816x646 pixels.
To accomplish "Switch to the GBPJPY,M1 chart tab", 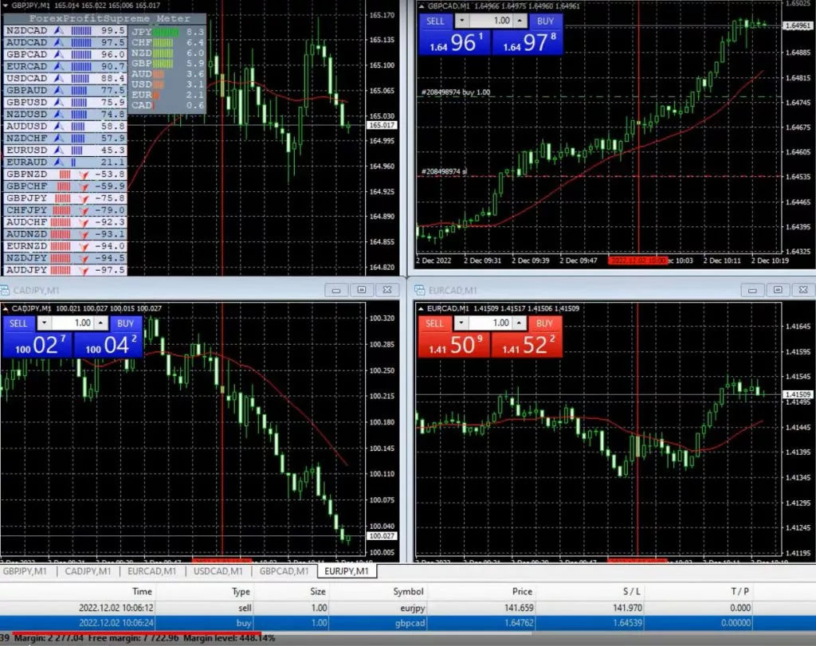I will [x=29, y=570].
